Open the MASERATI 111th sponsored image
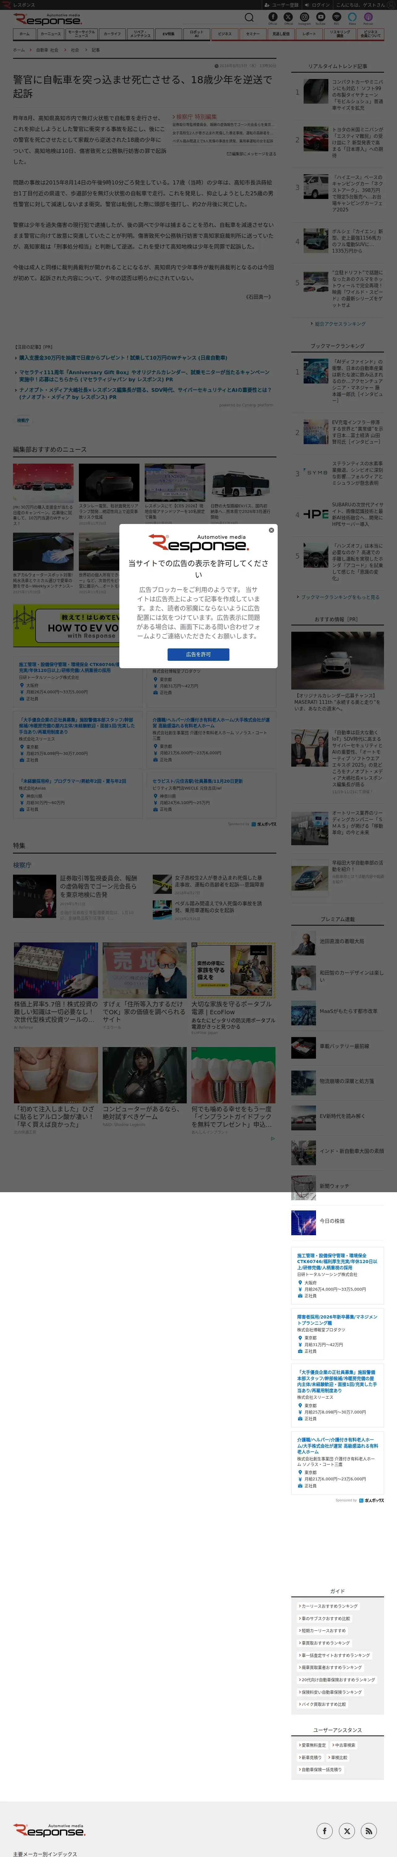The width and height of the screenshot is (397, 1857). coord(337,660)
